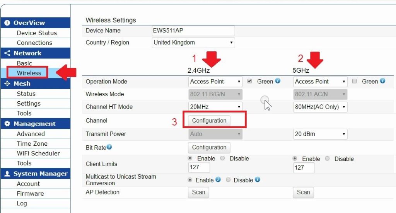The height and width of the screenshot is (213, 396).
Task: Click the Bit Rate info icon
Action: tap(109, 147)
